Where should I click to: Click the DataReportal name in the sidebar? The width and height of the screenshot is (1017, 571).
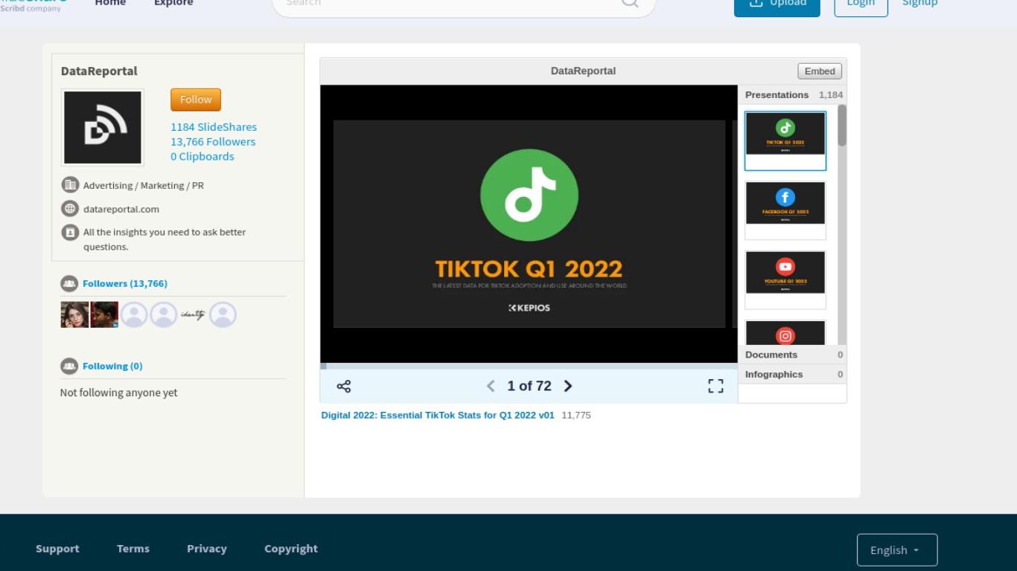pyautogui.click(x=99, y=71)
